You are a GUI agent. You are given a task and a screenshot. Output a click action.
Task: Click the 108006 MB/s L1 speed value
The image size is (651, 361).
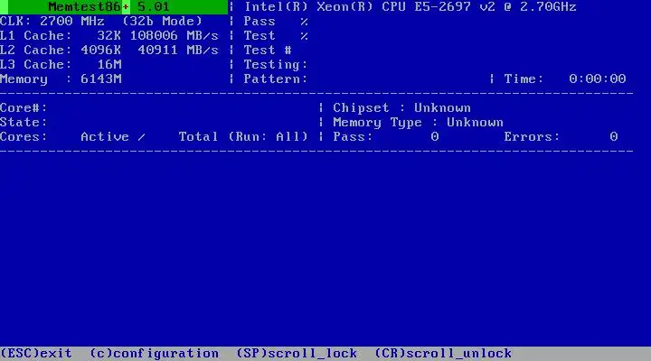click(x=174, y=35)
